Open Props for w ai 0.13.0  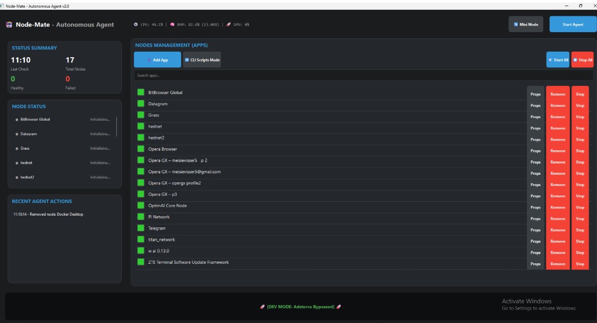click(x=535, y=252)
